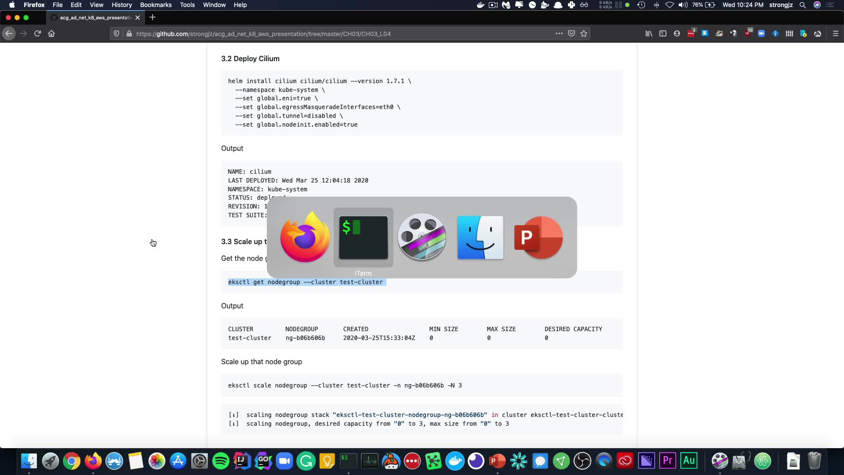Click the github tab acg_ad_net_k8_aws_presentation
Screen dimensions: 844x475
pyautogui.click(x=95, y=18)
